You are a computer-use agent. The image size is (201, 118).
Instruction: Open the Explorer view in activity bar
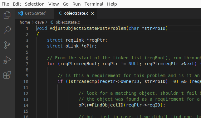[x=7, y=15]
